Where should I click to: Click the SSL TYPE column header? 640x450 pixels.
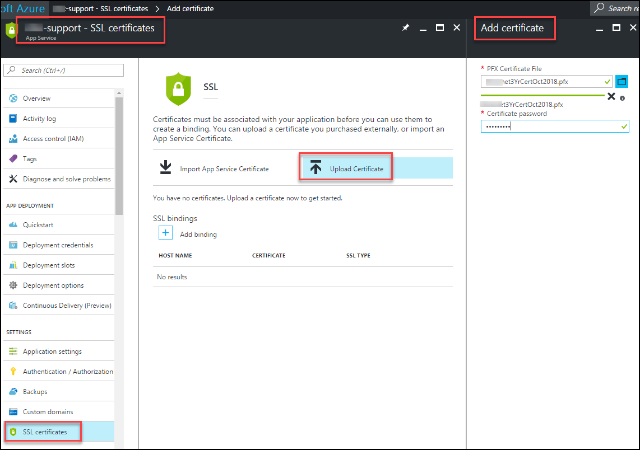[x=358, y=256]
